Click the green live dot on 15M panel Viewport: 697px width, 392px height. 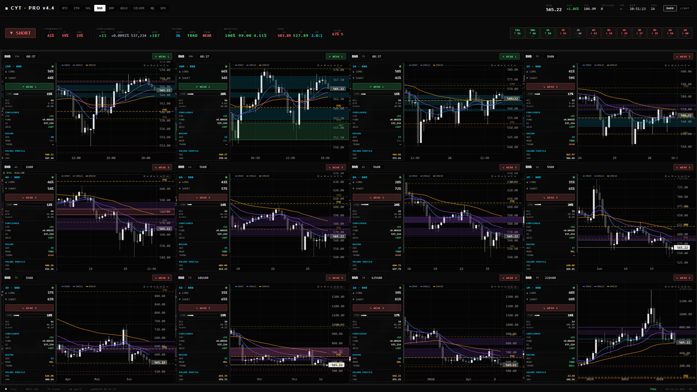click(x=53, y=66)
